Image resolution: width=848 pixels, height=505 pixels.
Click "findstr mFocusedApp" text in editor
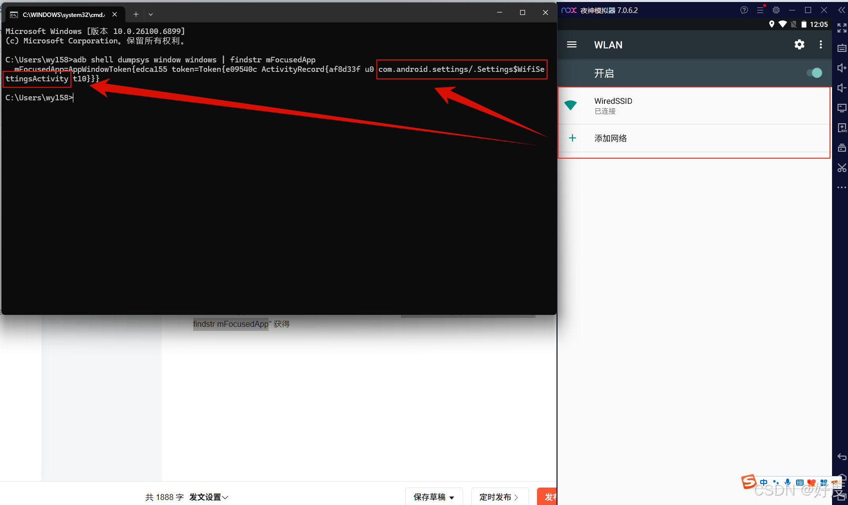pos(231,324)
